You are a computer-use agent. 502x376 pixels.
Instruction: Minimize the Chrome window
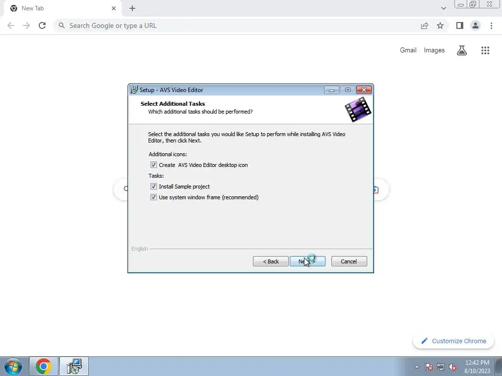(461, 4)
